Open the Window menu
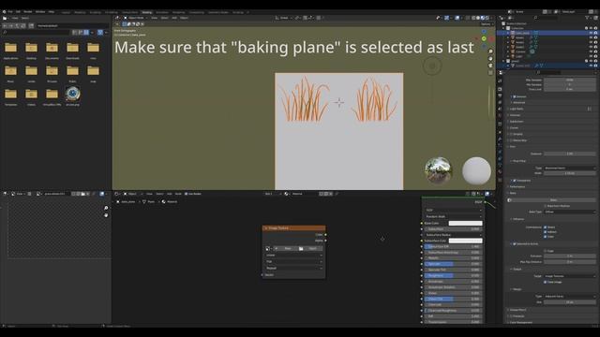Screen dimensions: 600x337 tap(40, 12)
